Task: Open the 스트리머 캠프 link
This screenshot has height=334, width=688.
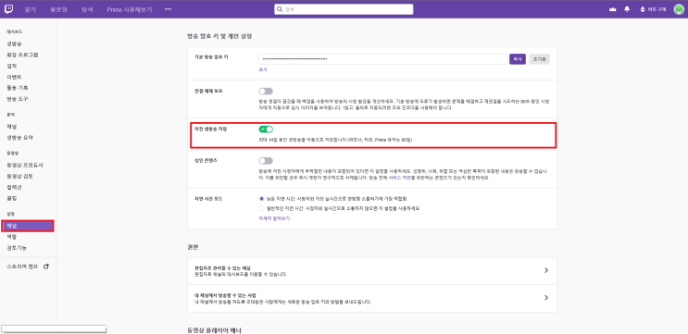Action: coord(22,266)
